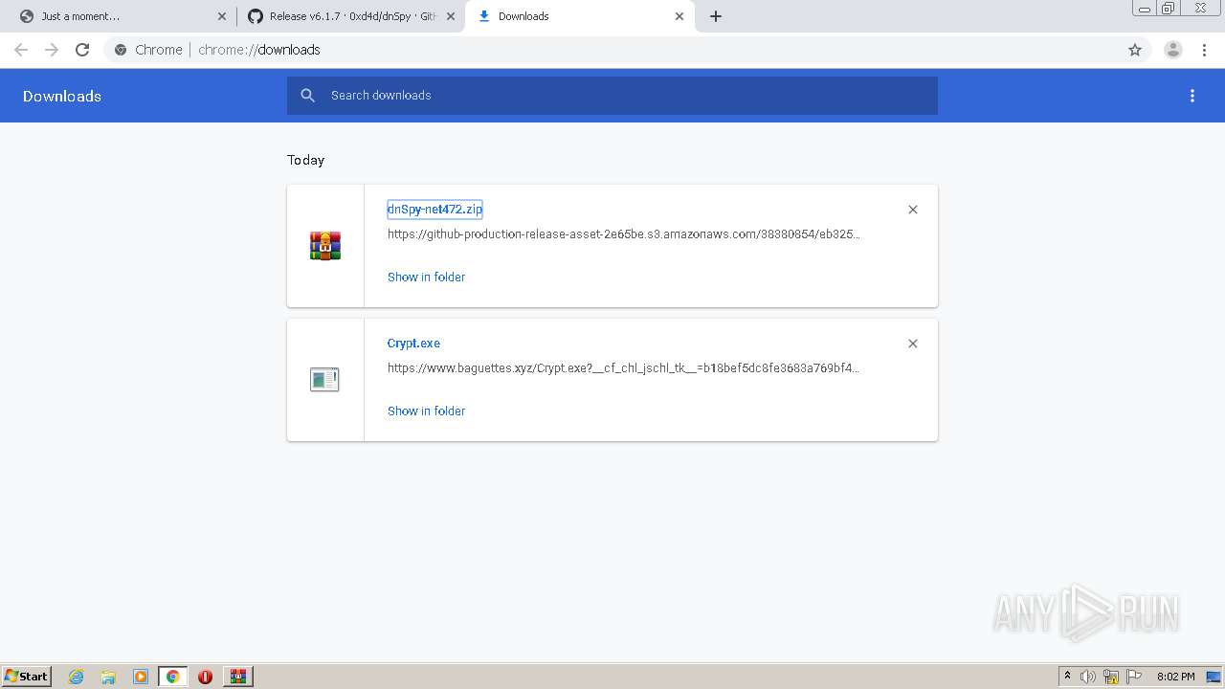Click the network tray icon
The width and height of the screenshot is (1225, 689).
pos(1111,677)
